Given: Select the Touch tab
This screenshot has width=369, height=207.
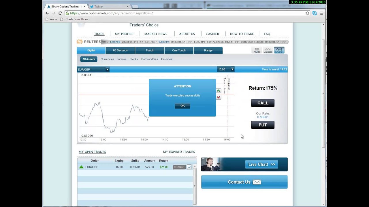Looking at the screenshot, I should coord(150,50).
